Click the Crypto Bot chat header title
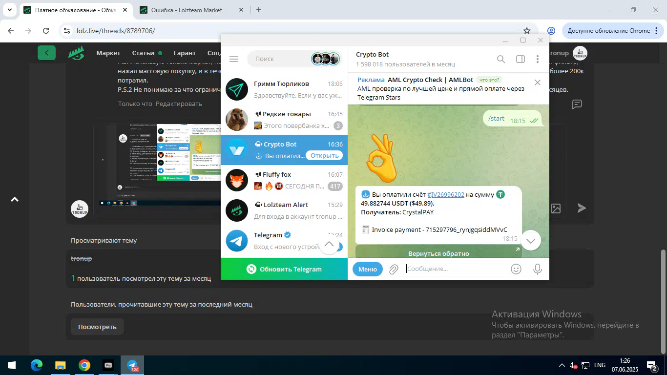This screenshot has width=667, height=375. click(372, 55)
